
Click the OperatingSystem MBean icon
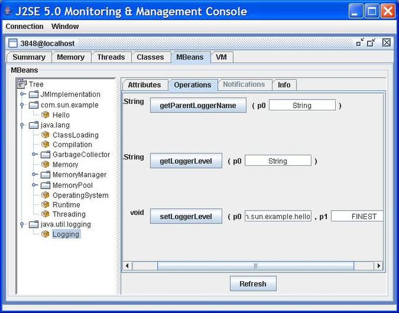(x=45, y=195)
